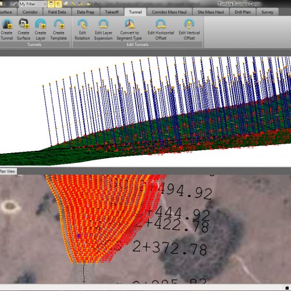Click the purple point marker in Plan View
Screen dimensions: 291x291
click(79, 236)
